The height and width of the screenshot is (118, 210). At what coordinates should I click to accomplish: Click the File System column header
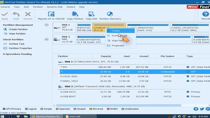[x=167, y=56]
